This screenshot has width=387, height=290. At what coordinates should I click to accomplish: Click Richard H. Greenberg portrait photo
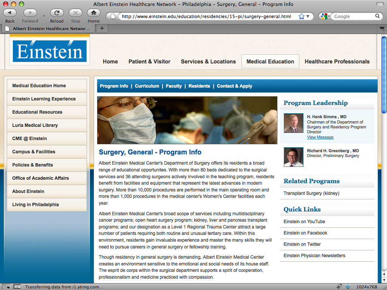[x=293, y=157]
